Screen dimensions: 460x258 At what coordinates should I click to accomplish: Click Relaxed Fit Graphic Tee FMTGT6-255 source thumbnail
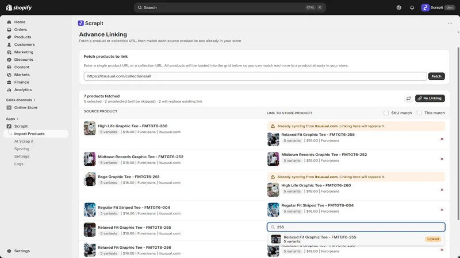90,230
